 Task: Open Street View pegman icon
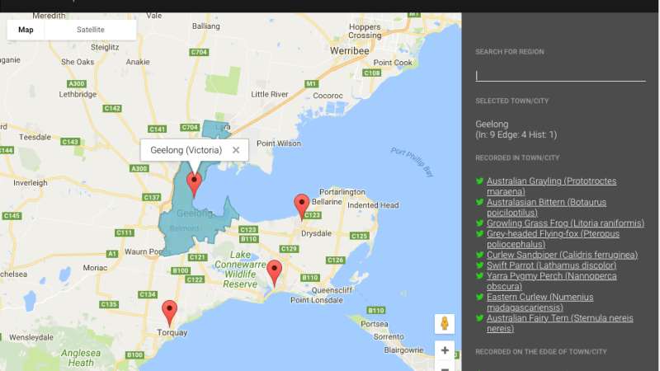point(445,323)
